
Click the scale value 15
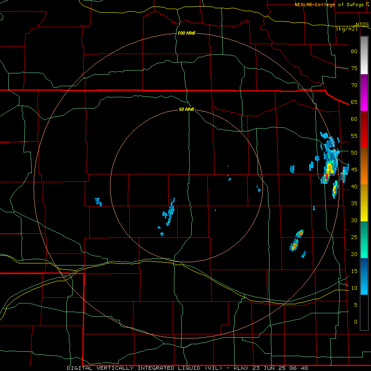(x=354, y=271)
